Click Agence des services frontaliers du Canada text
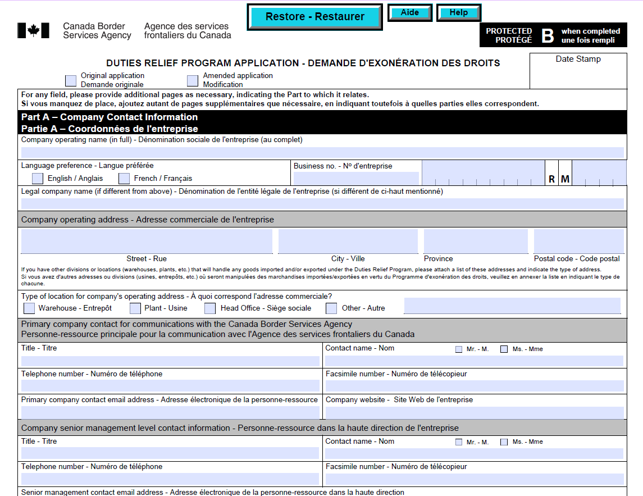The image size is (643, 496). click(x=188, y=31)
